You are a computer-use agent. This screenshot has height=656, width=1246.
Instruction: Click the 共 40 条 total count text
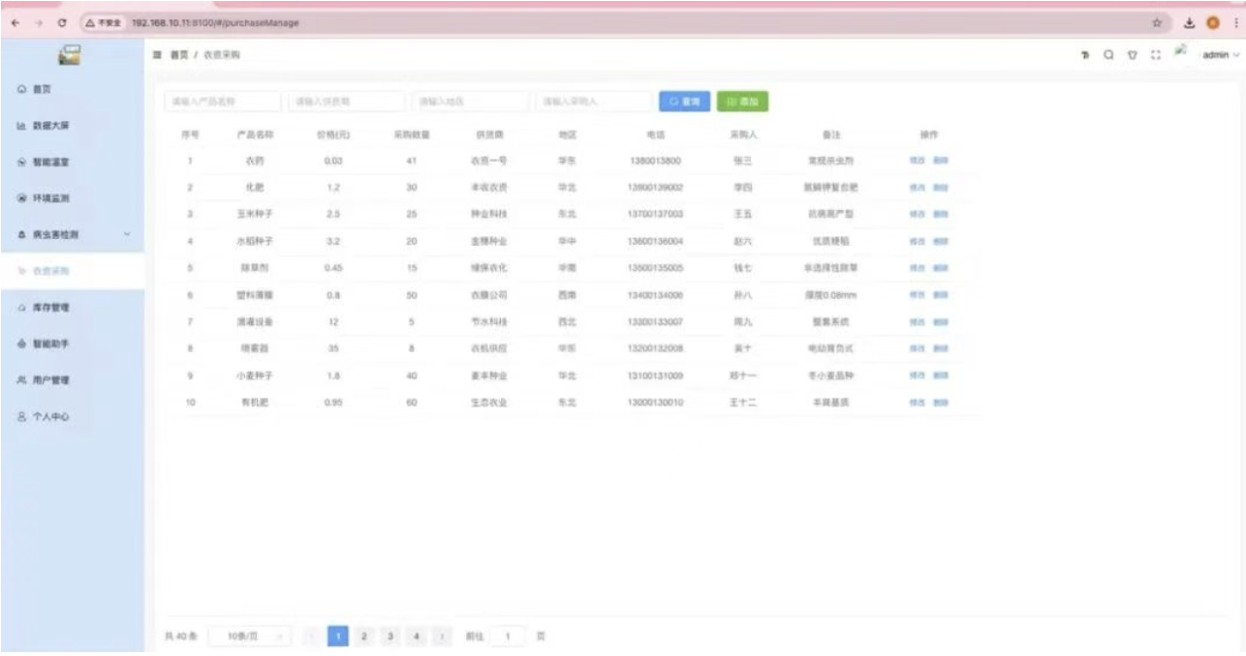181,636
